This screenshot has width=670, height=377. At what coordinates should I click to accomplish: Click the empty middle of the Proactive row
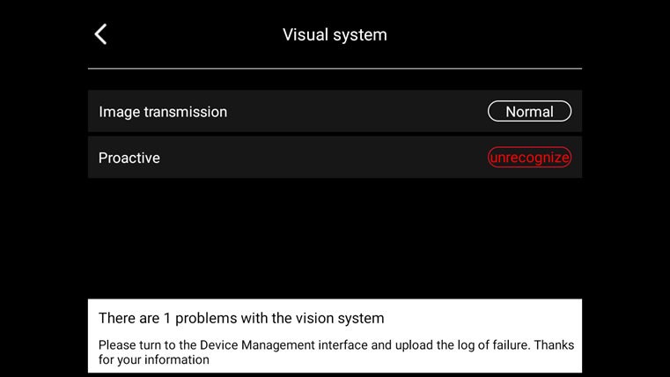pyautogui.click(x=324, y=158)
